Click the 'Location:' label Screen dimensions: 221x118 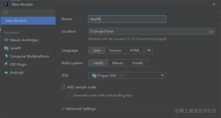pos(69,31)
